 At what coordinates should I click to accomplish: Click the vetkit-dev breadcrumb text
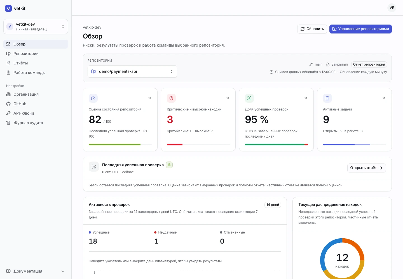coord(92,27)
